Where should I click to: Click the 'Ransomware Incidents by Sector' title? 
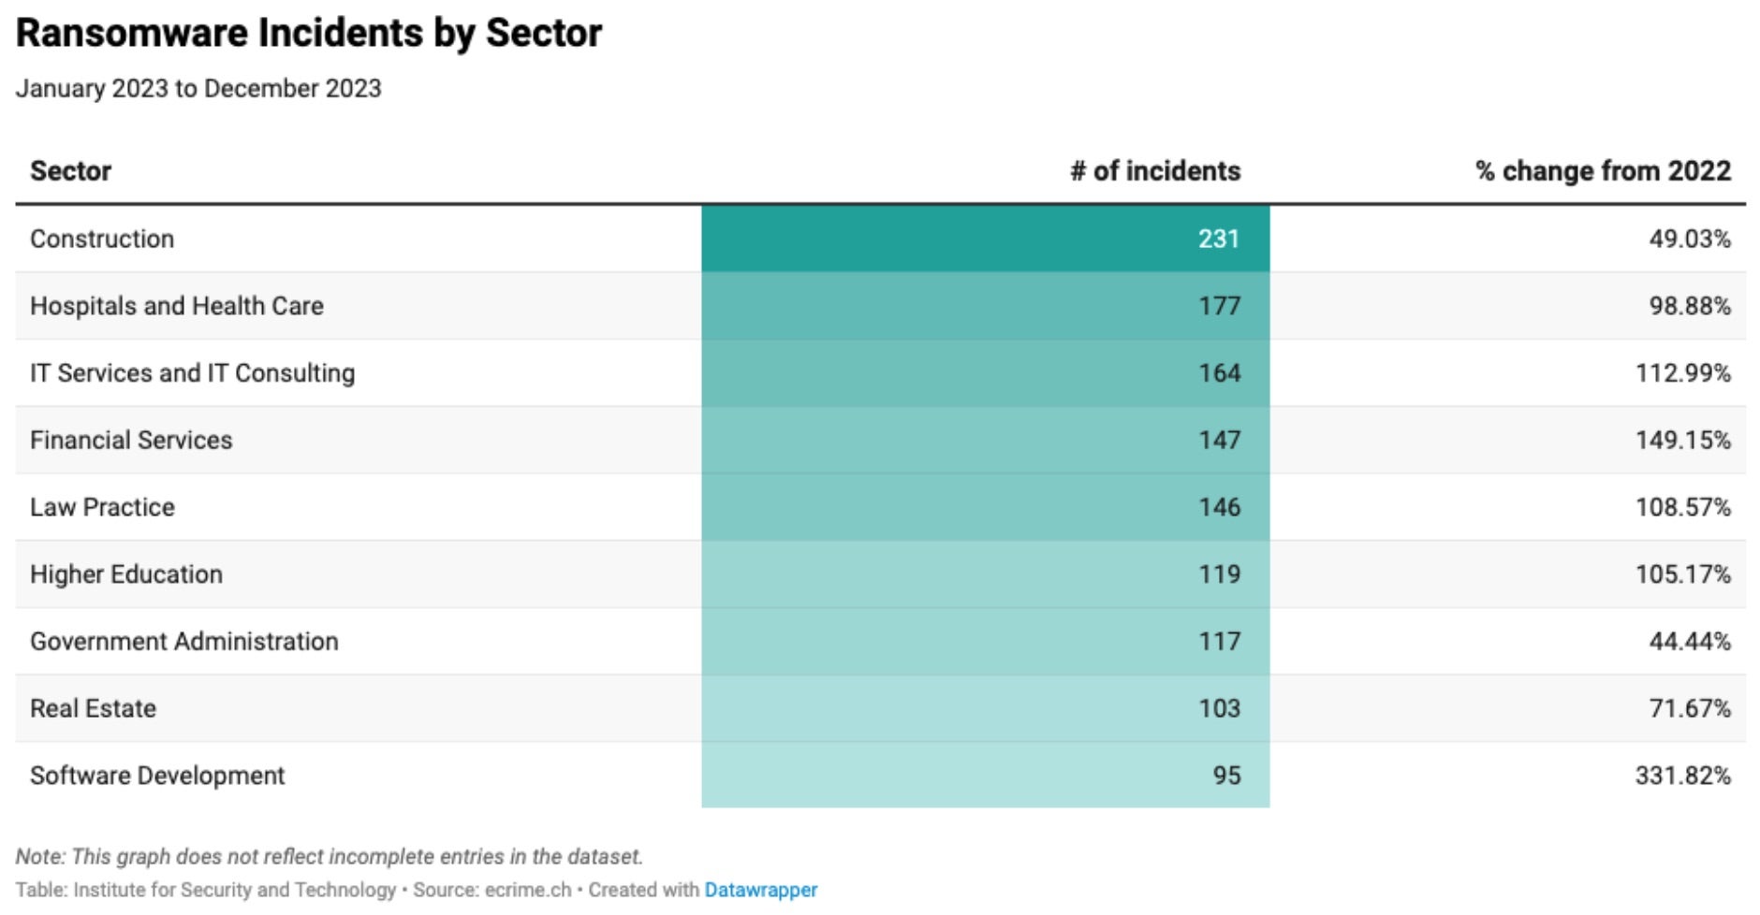tap(309, 34)
